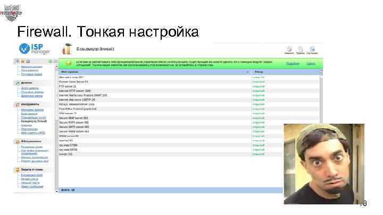Click the sort arrow in the service name column
The height and width of the screenshot is (215, 383).
[x=247, y=72]
